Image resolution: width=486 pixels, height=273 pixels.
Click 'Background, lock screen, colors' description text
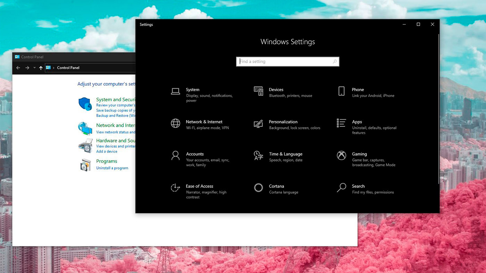[295, 128]
